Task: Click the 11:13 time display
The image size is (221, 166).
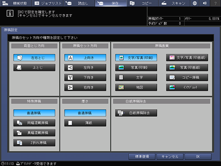Action: [x=9, y=163]
